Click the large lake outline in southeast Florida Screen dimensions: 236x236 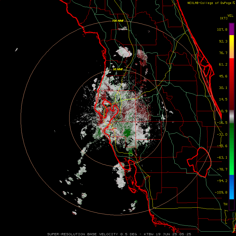click(x=199, y=162)
